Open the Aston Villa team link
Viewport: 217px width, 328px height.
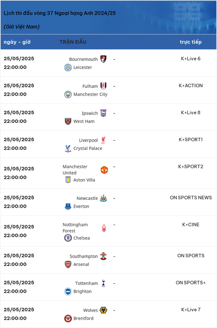coord(84,180)
